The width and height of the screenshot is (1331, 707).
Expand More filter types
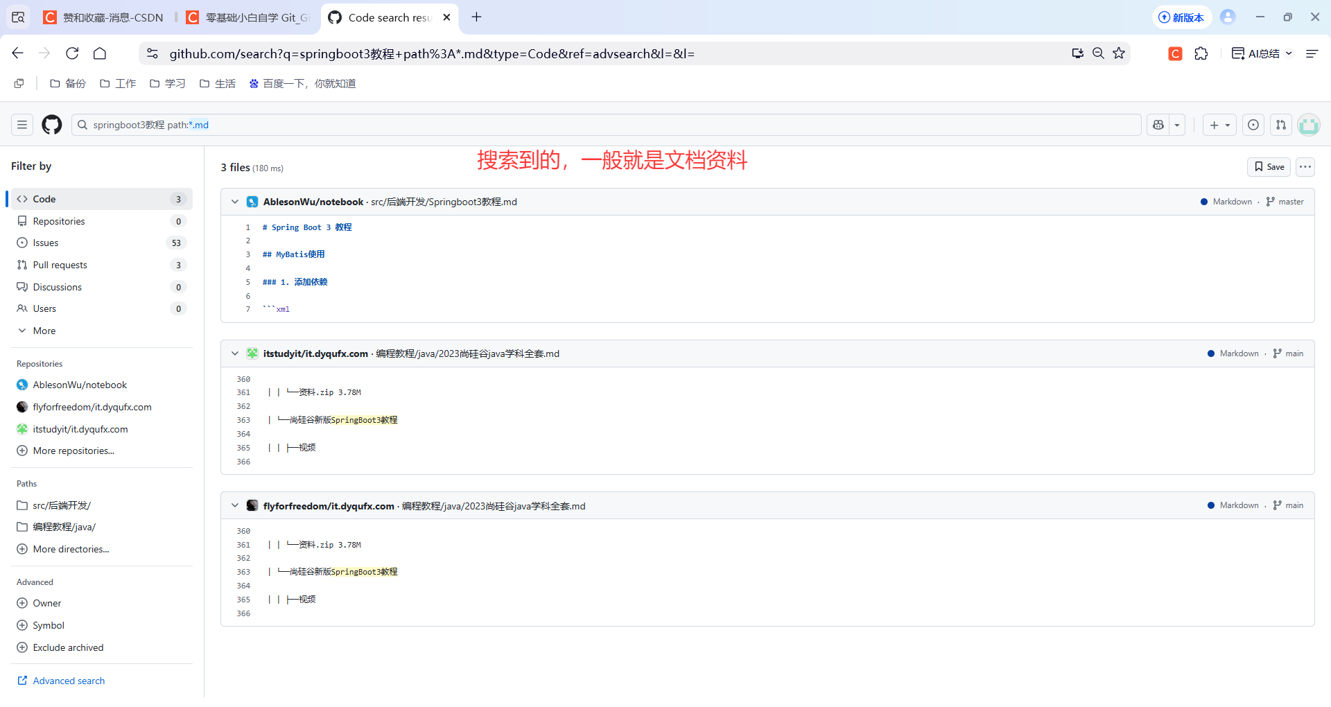click(102, 331)
